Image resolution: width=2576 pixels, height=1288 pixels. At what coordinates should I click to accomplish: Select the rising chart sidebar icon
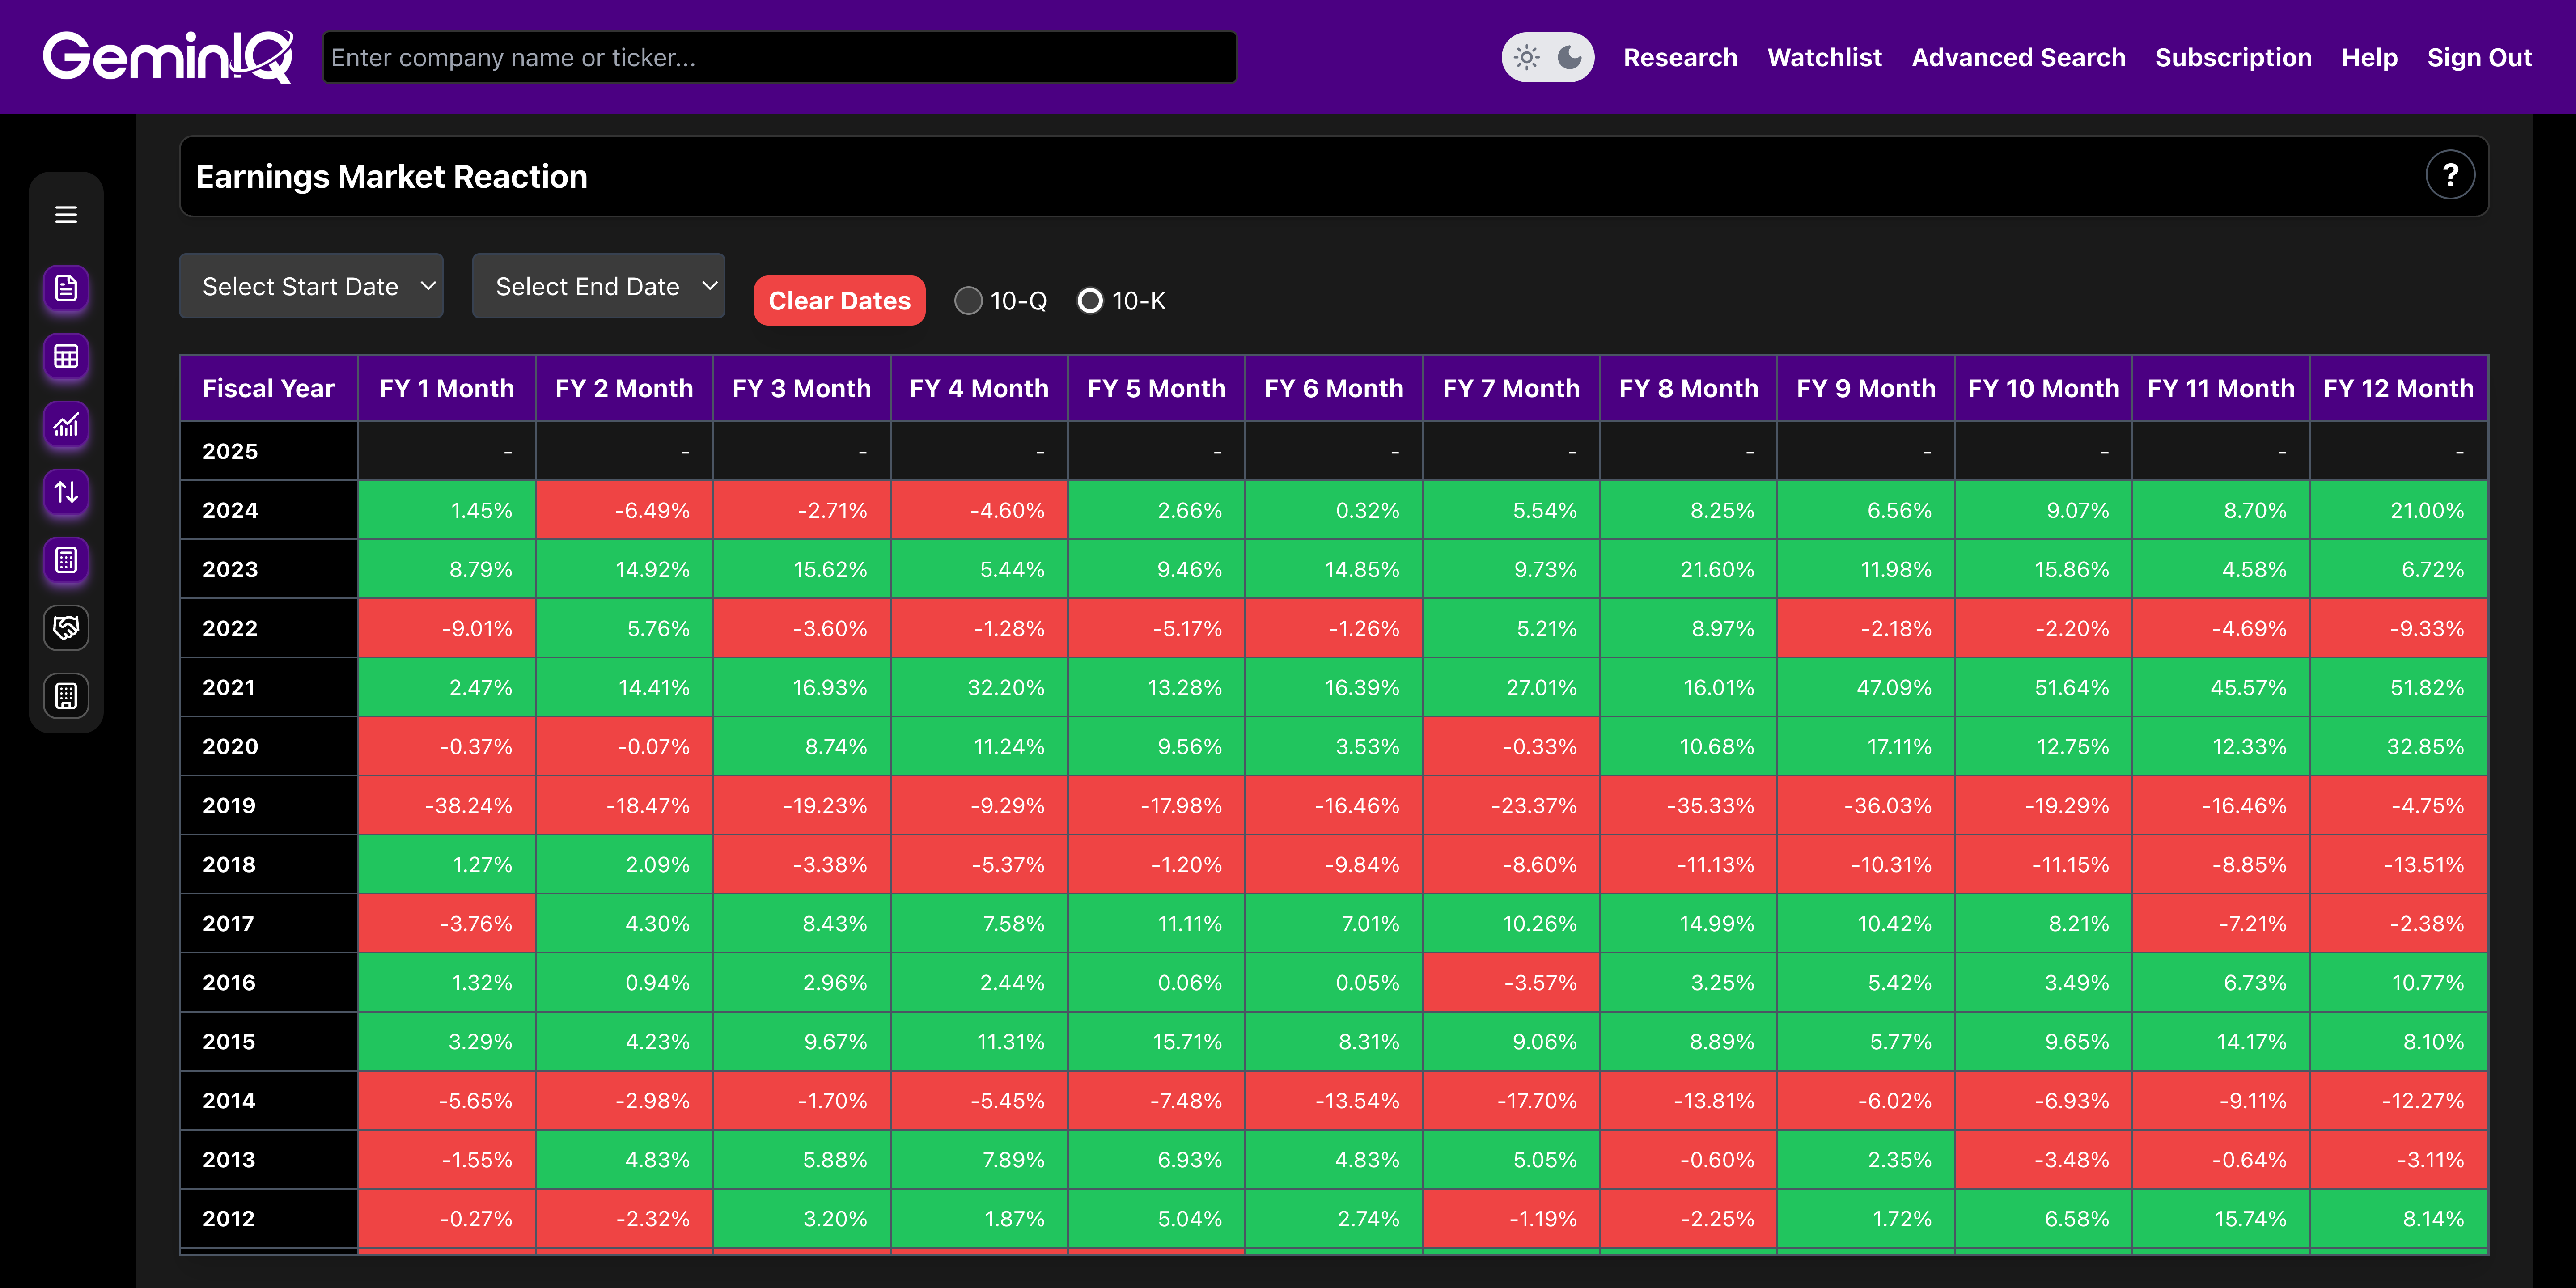point(66,425)
